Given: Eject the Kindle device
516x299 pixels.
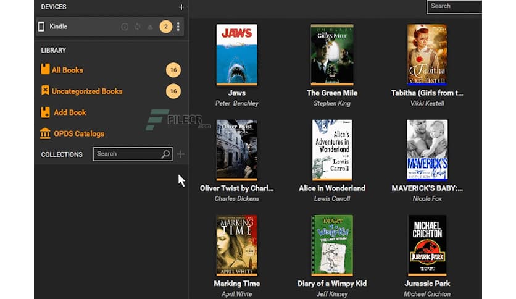Looking at the screenshot, I should (x=150, y=27).
